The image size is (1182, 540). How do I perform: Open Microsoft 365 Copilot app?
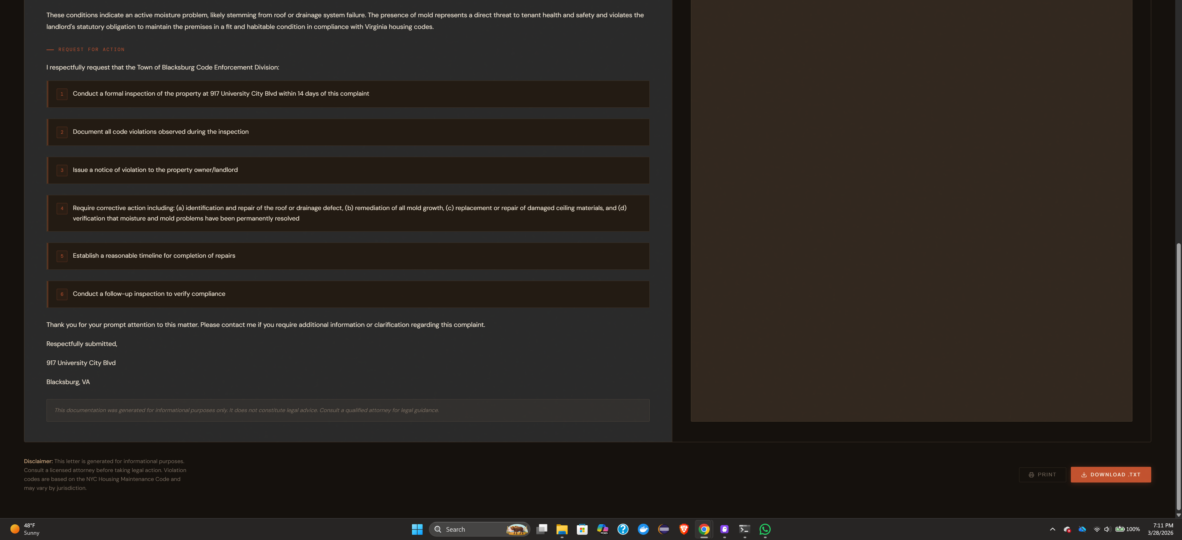(603, 529)
